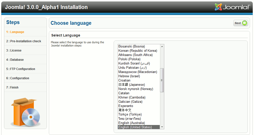Pick Bosanski (Bosnia) in the language list
The image size is (254, 135).
pos(132,46)
